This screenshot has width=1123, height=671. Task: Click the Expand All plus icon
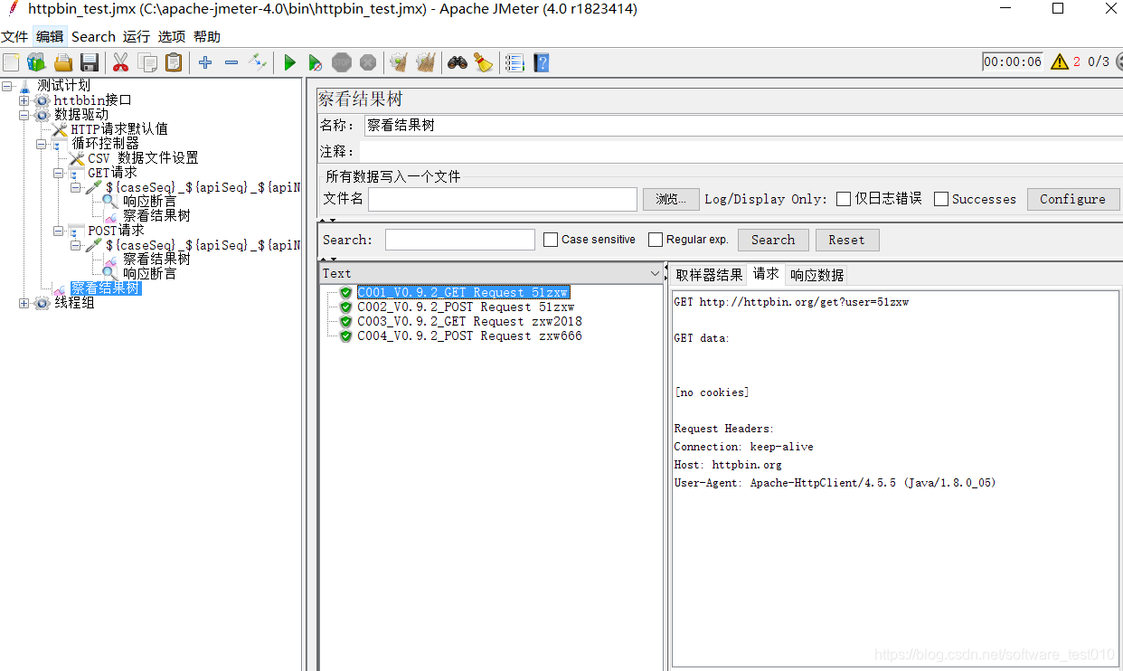point(205,62)
